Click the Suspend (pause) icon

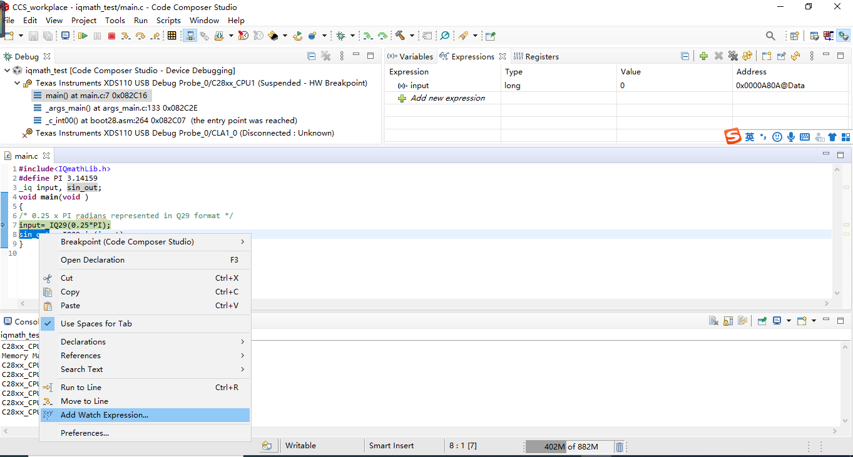(98, 36)
